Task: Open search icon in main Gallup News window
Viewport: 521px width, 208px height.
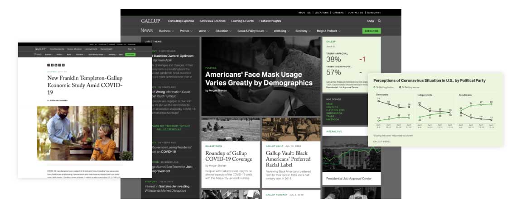Action: [x=380, y=21]
